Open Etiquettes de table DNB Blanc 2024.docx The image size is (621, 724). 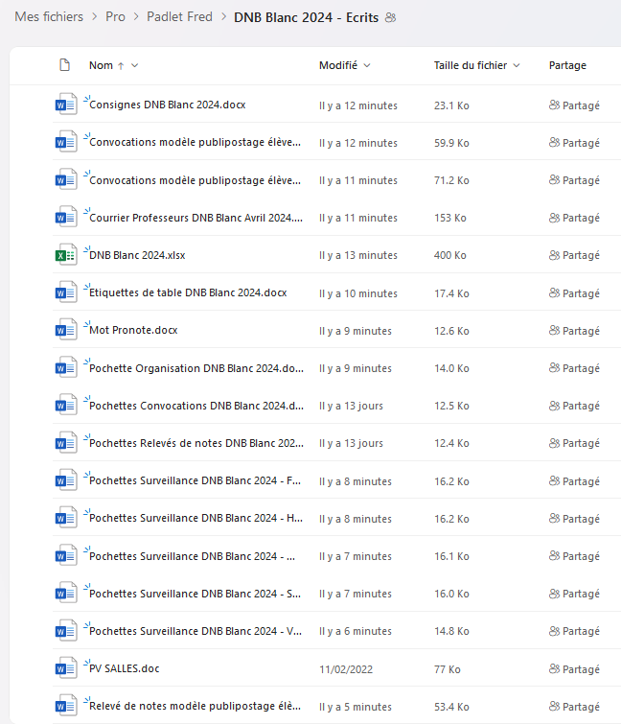coord(188,292)
